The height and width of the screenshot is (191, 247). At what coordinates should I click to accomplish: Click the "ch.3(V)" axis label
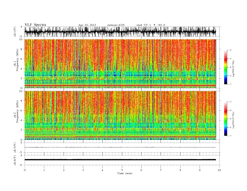click(x=15, y=148)
